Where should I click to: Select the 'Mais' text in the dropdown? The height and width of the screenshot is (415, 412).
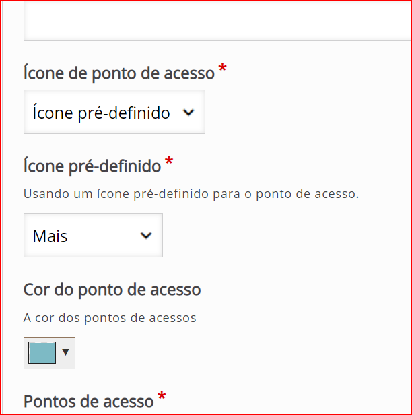pyautogui.click(x=50, y=236)
